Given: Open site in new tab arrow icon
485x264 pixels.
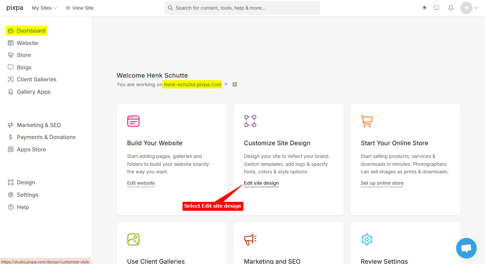Looking at the screenshot, I should (x=225, y=84).
